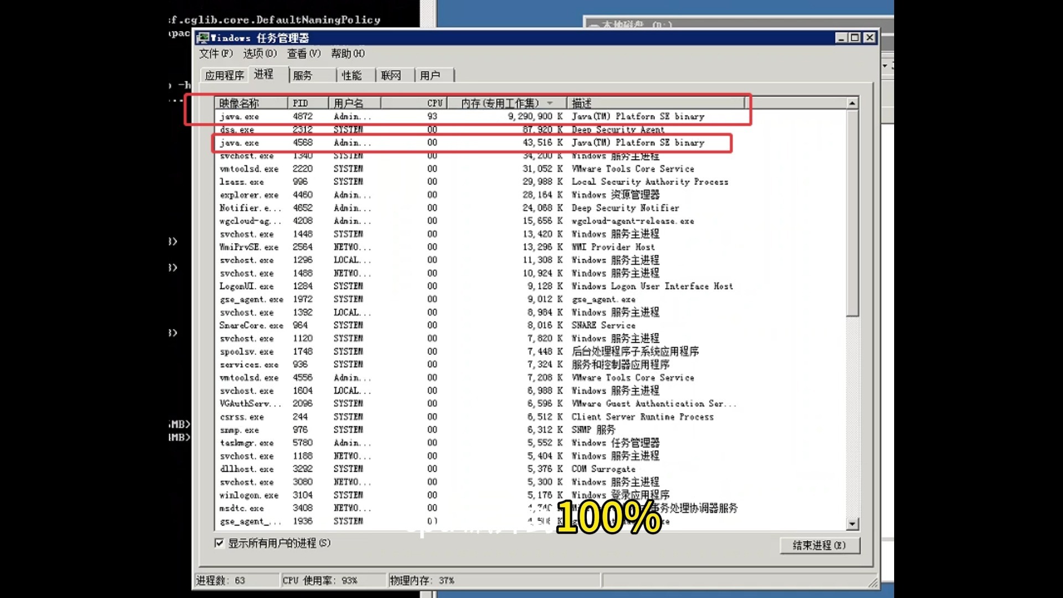Click 进程数: 63 in status bar
Viewport: 1063px width, 598px height.
point(220,580)
